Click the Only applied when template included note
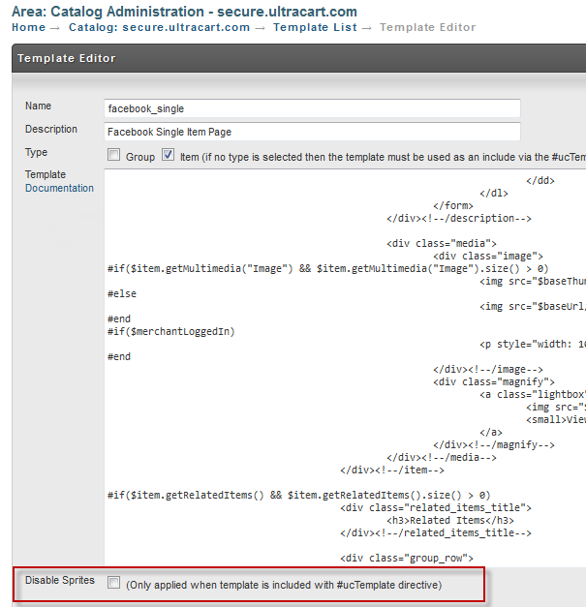Screen dimensions: 586x607 [284, 585]
